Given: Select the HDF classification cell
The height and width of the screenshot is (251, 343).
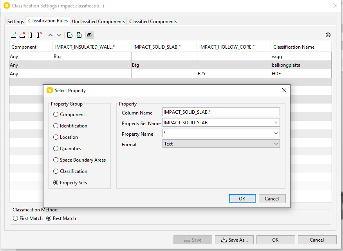Looking at the screenshot, I should pos(301,74).
